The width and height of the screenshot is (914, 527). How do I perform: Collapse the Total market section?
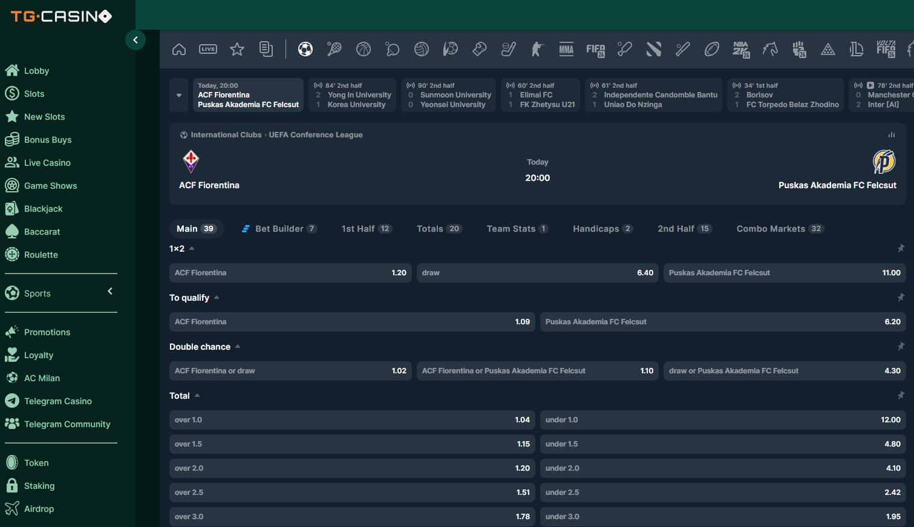[x=197, y=396]
